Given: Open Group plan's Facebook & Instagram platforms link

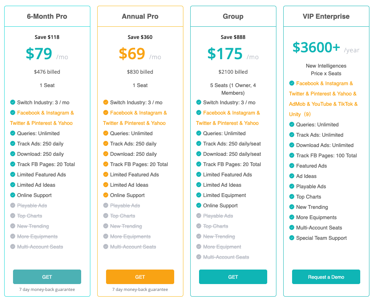Looking at the screenshot, I should 231,113.
